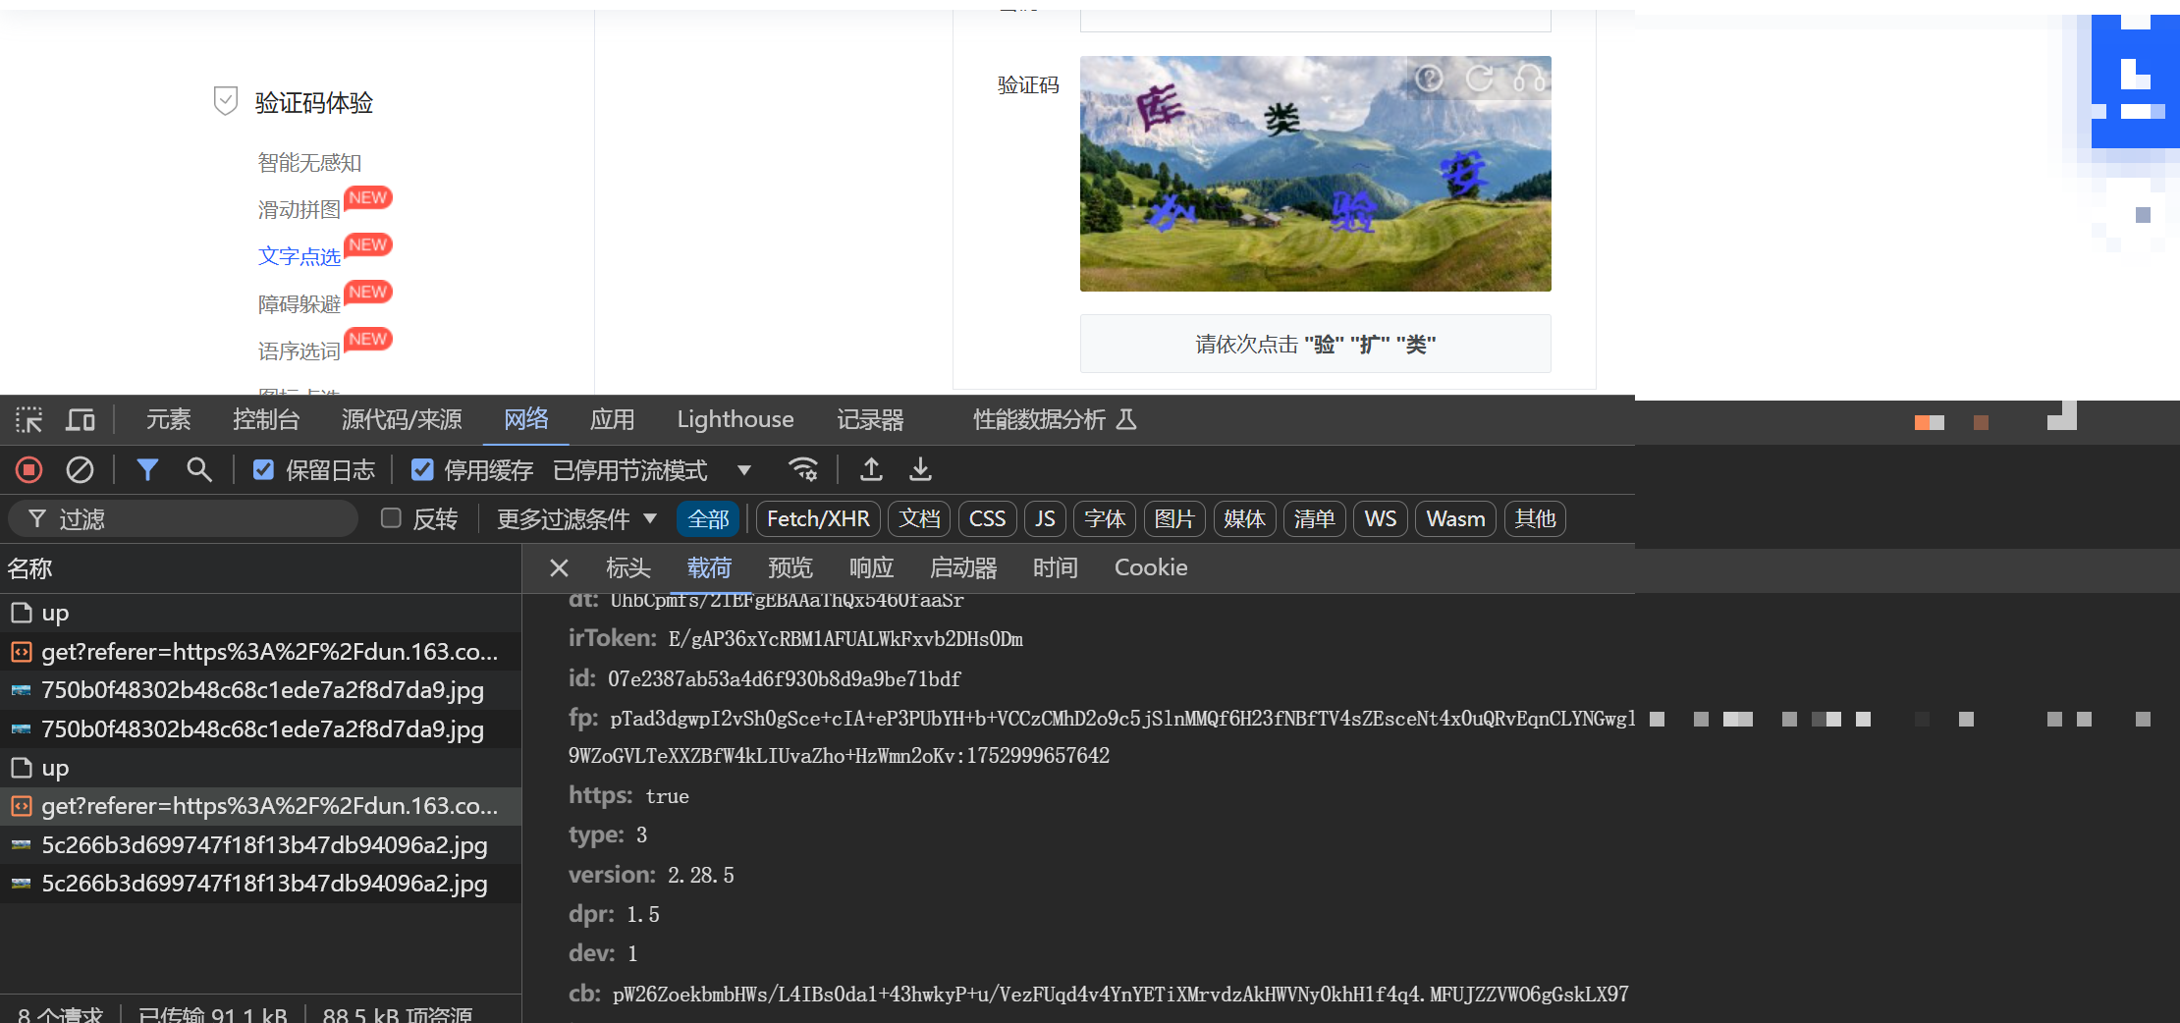Open the 响应 tab in request details
The height and width of the screenshot is (1023, 2180).
click(x=871, y=568)
